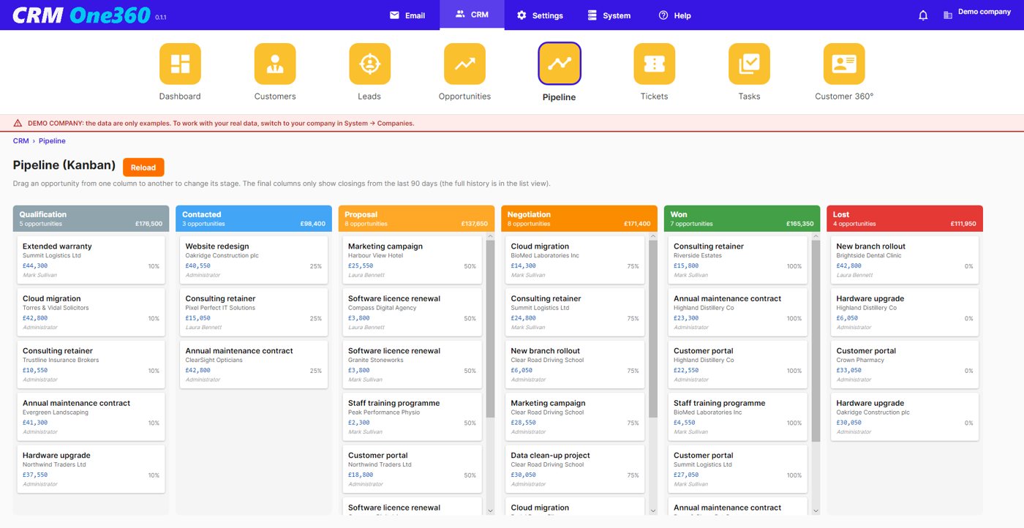Open the Oakridge Construction Hardware upgrade card

tap(905, 417)
